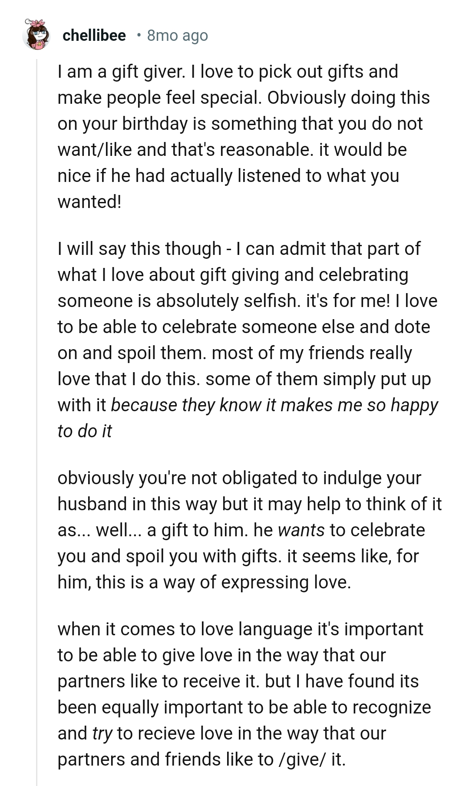Open the chellibee username link
This screenshot has width=469, height=786.
(94, 35)
